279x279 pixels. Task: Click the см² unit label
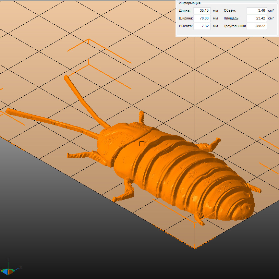click(271, 18)
